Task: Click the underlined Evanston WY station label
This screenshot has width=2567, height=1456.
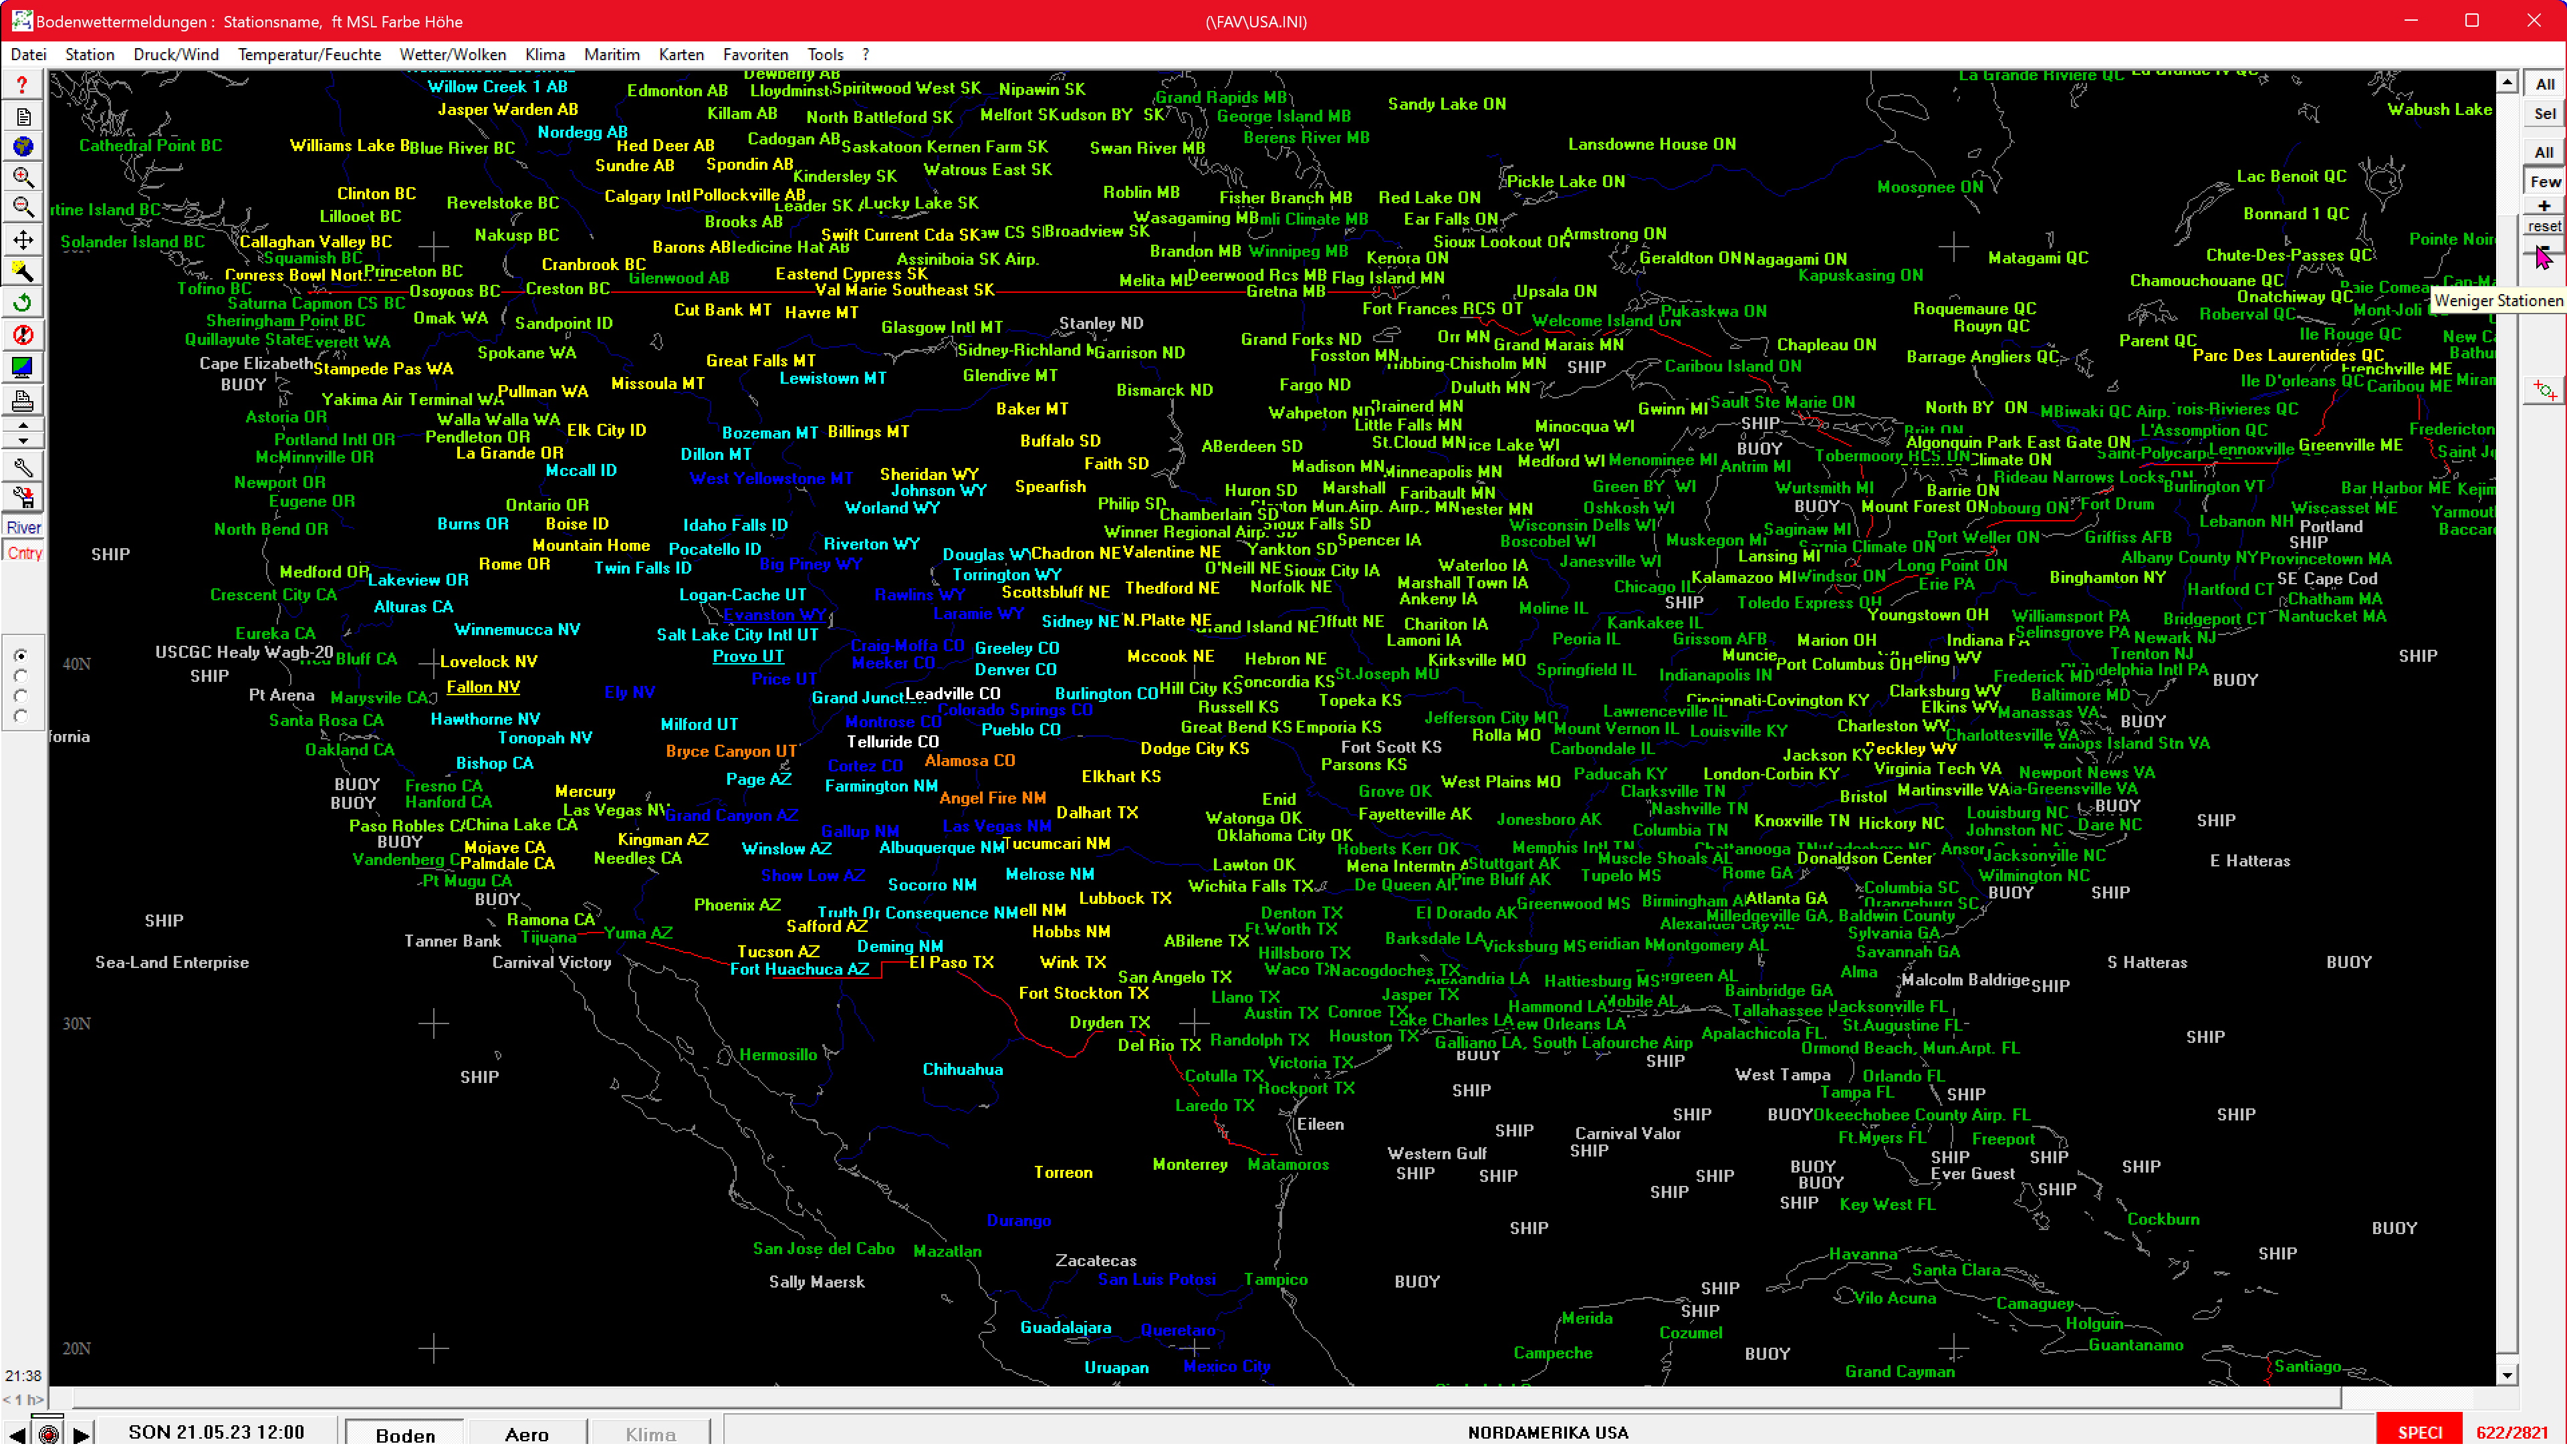Action: [775, 615]
